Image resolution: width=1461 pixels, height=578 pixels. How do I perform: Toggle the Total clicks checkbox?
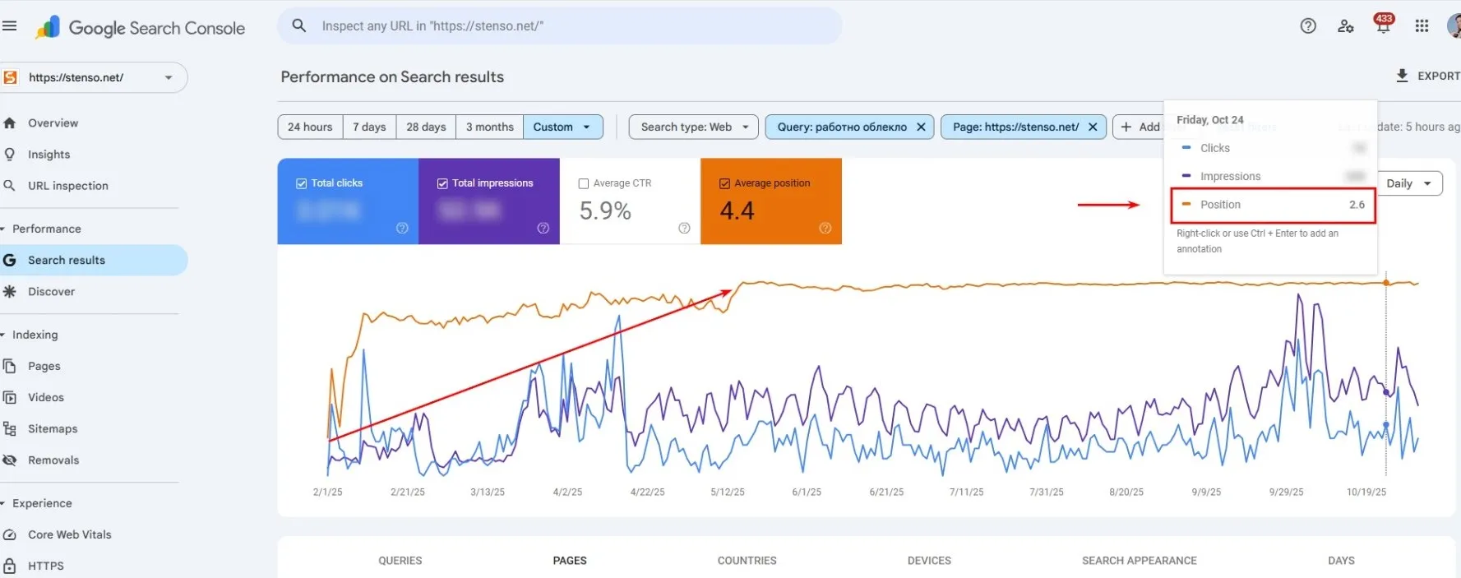tap(302, 183)
